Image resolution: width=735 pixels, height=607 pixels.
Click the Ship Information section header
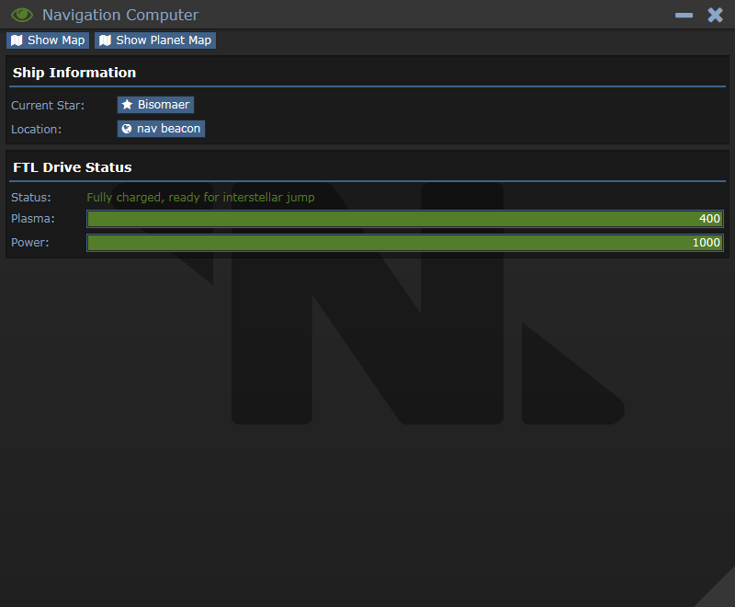coord(74,73)
